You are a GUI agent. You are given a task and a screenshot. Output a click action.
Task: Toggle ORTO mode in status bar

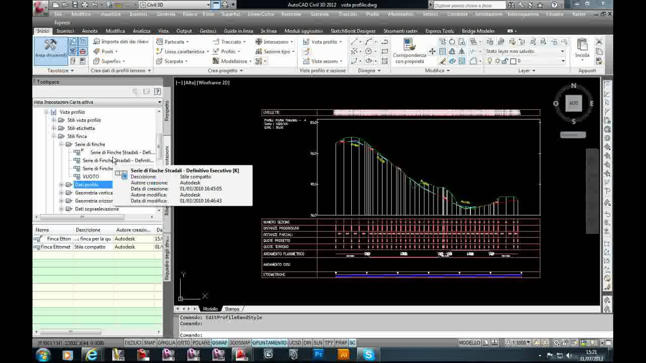point(184,343)
